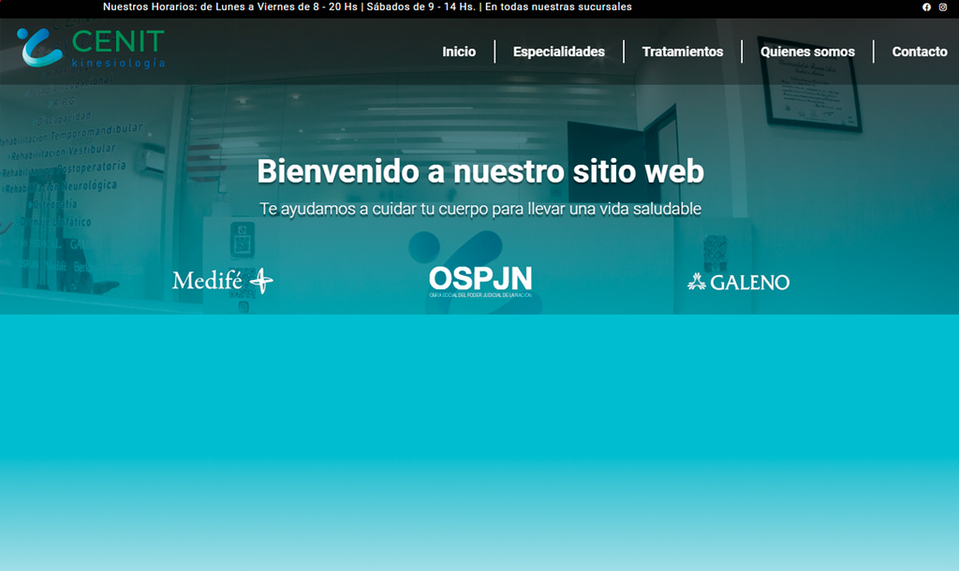Go to the Inicio menu item

tap(459, 52)
